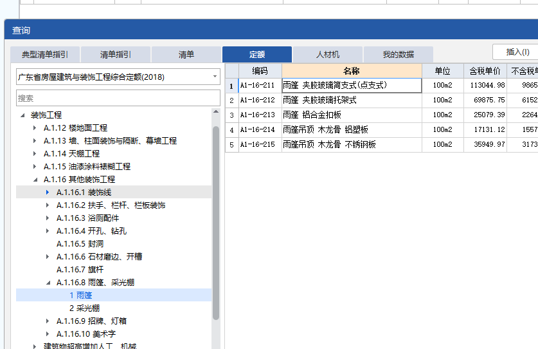This screenshot has height=349, width=538.
Task: Open the 我的数据 tab
Action: click(x=399, y=55)
